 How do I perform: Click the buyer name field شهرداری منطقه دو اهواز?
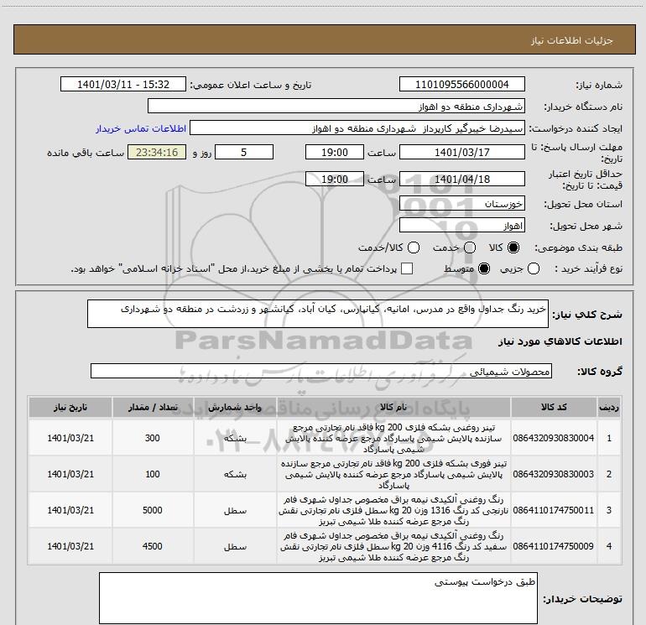(336, 106)
